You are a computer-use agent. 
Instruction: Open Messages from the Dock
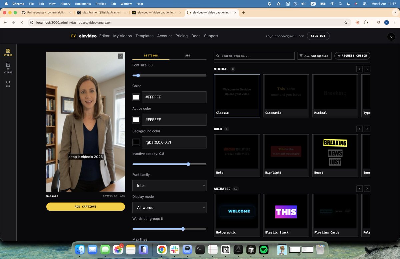click(x=105, y=249)
